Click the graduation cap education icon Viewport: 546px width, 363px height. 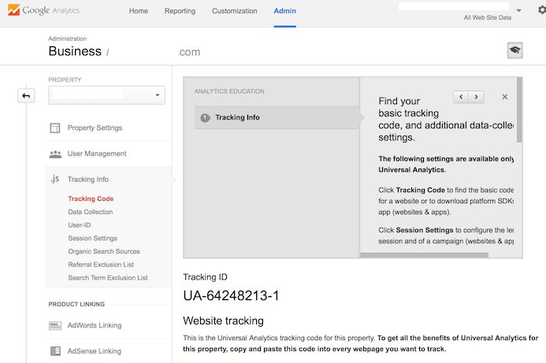(x=514, y=50)
